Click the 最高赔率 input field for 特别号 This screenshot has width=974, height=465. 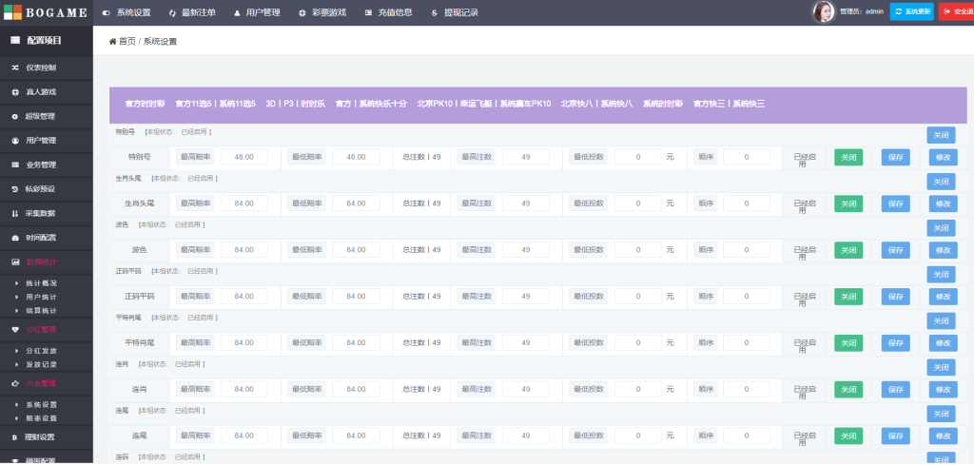point(243,157)
